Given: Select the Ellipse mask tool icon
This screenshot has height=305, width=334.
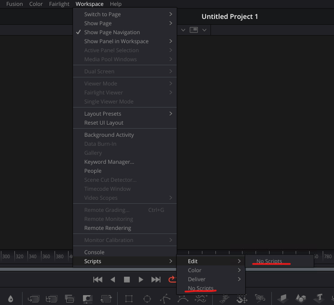Looking at the screenshot, I should (x=147, y=298).
